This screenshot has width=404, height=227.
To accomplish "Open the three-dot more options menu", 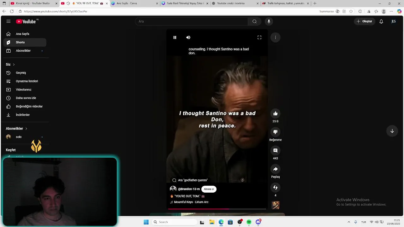I will point(275,38).
